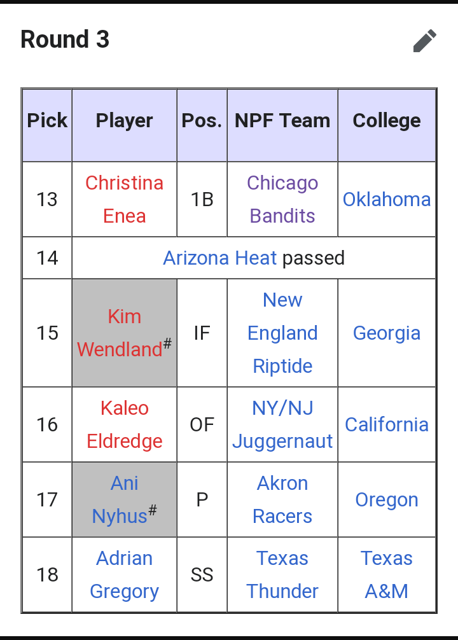Open the Christina Enea player link
The image size is (458, 640).
pyautogui.click(x=125, y=199)
